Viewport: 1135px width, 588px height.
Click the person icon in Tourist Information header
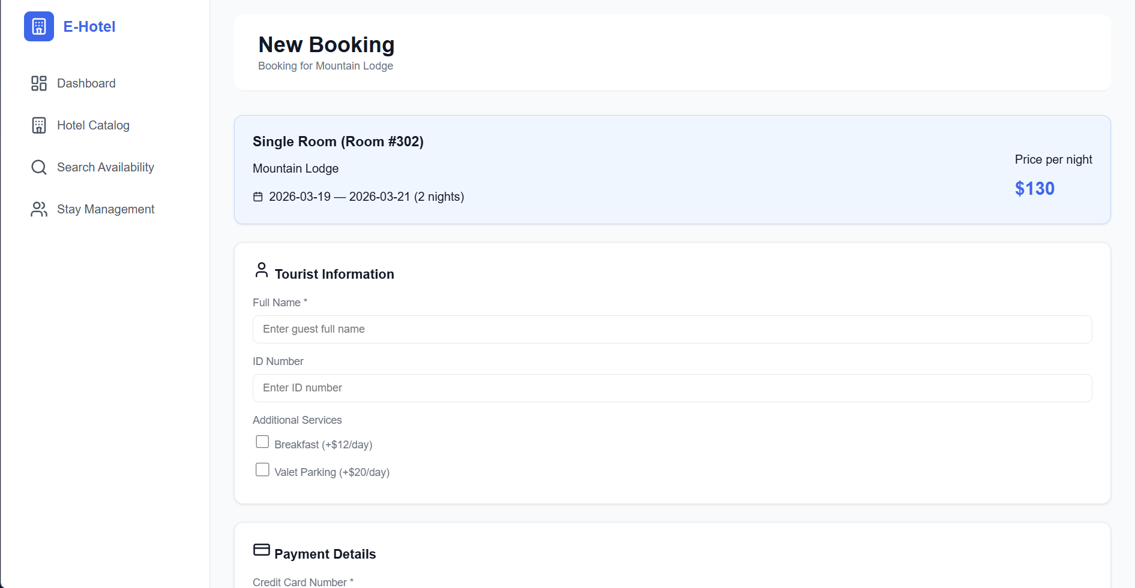tap(261, 270)
